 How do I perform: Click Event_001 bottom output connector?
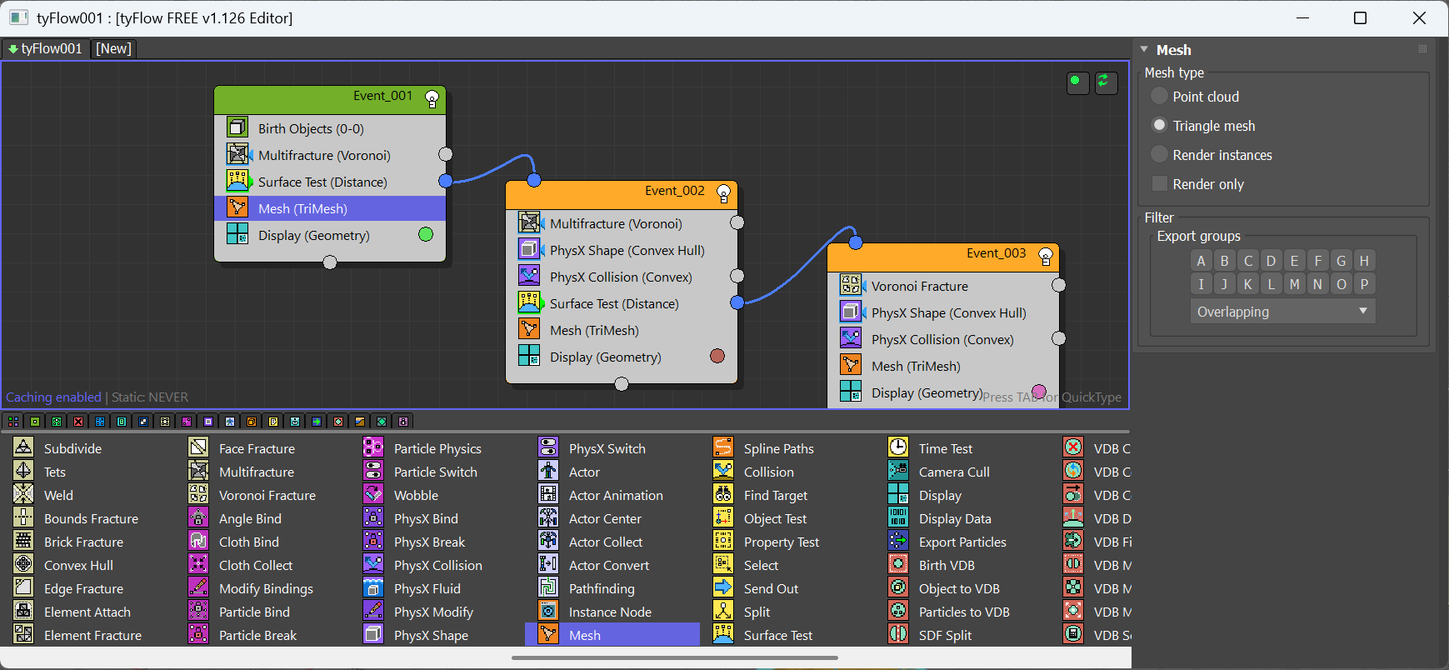pyautogui.click(x=330, y=262)
